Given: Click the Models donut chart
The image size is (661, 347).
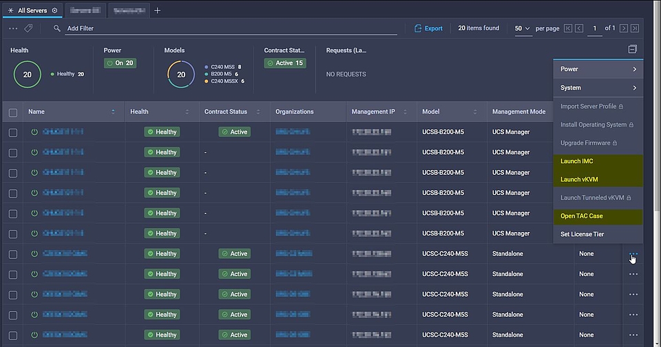Looking at the screenshot, I should [181, 74].
